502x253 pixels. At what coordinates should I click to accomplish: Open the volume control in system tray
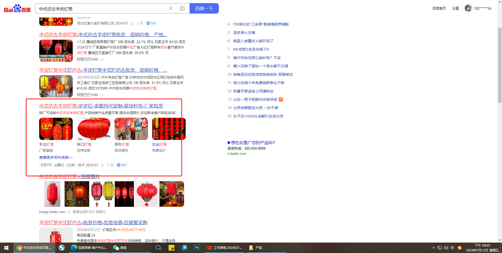[x=446, y=248]
